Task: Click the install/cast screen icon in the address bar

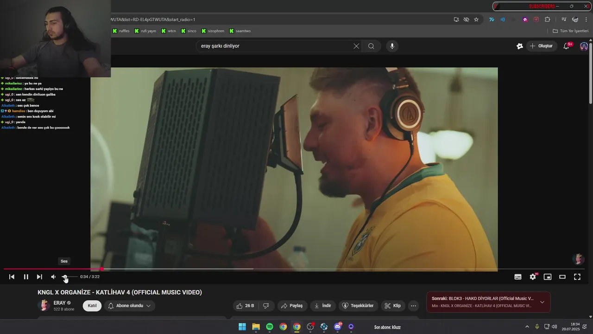Action: tap(456, 19)
